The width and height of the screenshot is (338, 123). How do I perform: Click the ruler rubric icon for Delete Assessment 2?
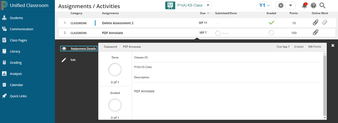pyautogui.click(x=324, y=23)
